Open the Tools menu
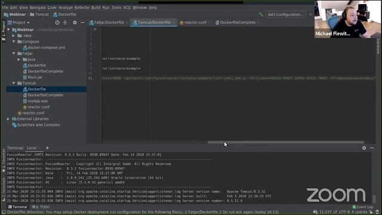The height and width of the screenshot is (215, 382). 116,8
